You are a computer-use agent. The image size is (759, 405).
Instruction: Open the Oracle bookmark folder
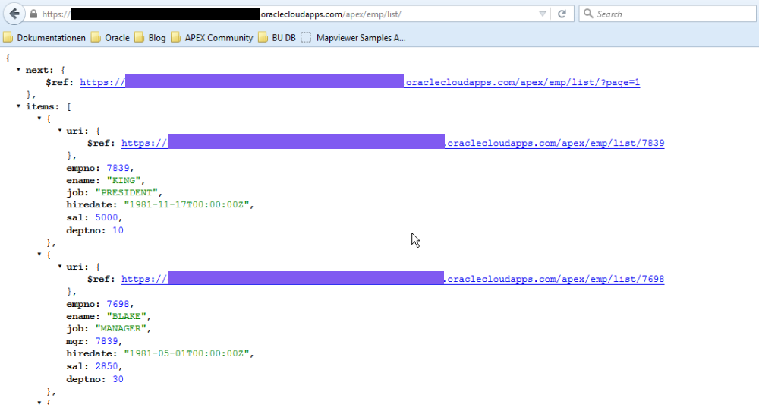pyautogui.click(x=110, y=38)
